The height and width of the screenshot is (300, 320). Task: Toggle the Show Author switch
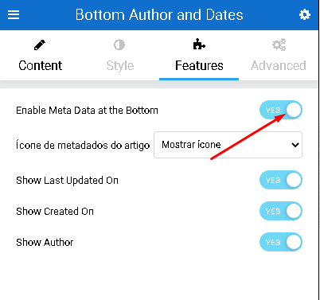tap(281, 242)
